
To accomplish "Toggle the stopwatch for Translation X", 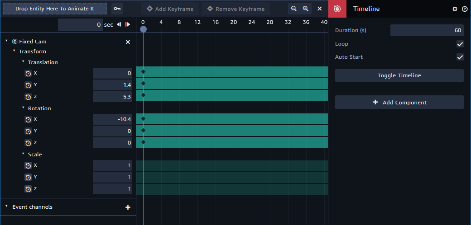I will (28, 73).
